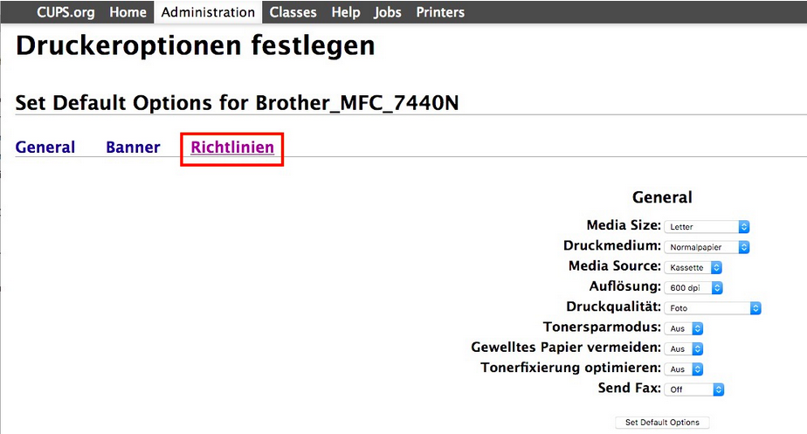Click the Help navigation item
Viewport: 807px width, 434px height.
pyautogui.click(x=346, y=12)
